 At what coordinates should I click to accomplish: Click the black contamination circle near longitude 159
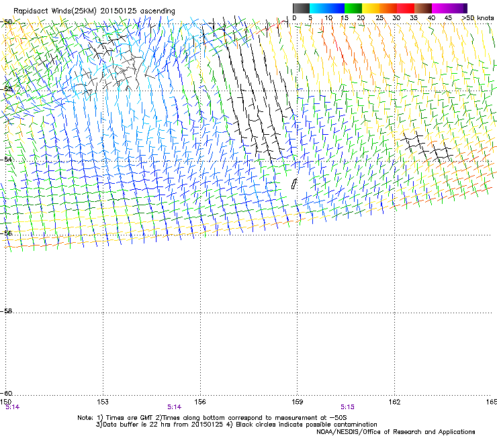pyautogui.click(x=294, y=184)
